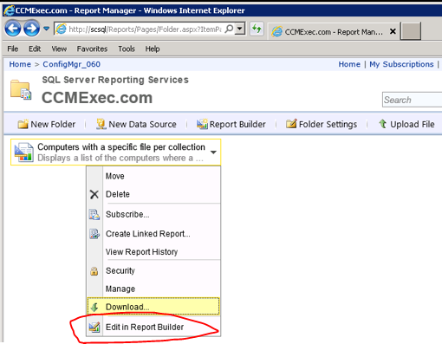The width and height of the screenshot is (442, 344).
Task: Click the ConfigMgr_060 breadcrumb link
Action: point(72,64)
